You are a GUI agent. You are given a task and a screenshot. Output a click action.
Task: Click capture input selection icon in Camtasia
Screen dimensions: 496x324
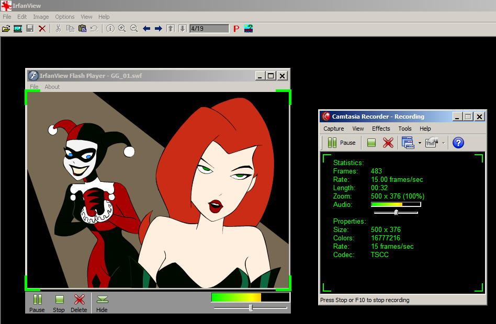[408, 143]
